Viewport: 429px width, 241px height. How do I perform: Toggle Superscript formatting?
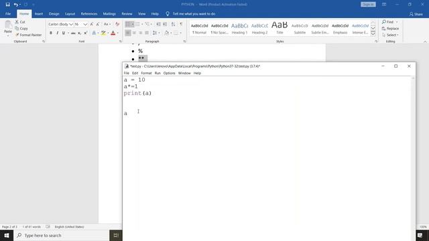[86, 33]
